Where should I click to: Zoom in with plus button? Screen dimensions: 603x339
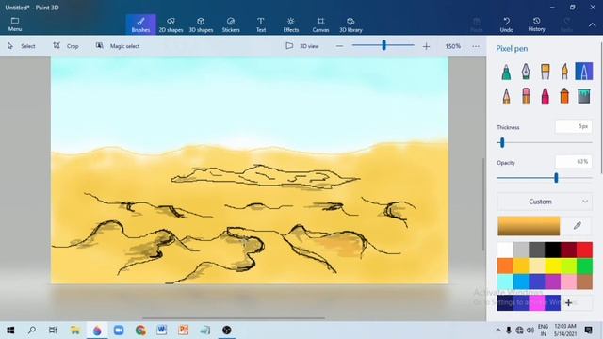tap(426, 46)
